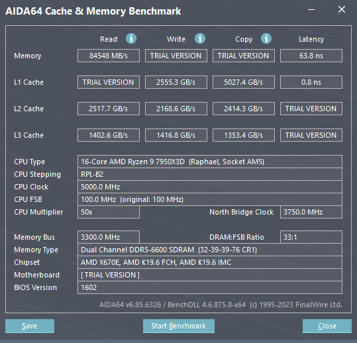Select the L2 Cache Read value field
The height and width of the screenshot is (343, 357).
tap(109, 109)
